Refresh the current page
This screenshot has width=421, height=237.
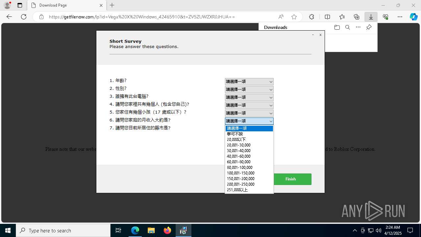click(24, 17)
